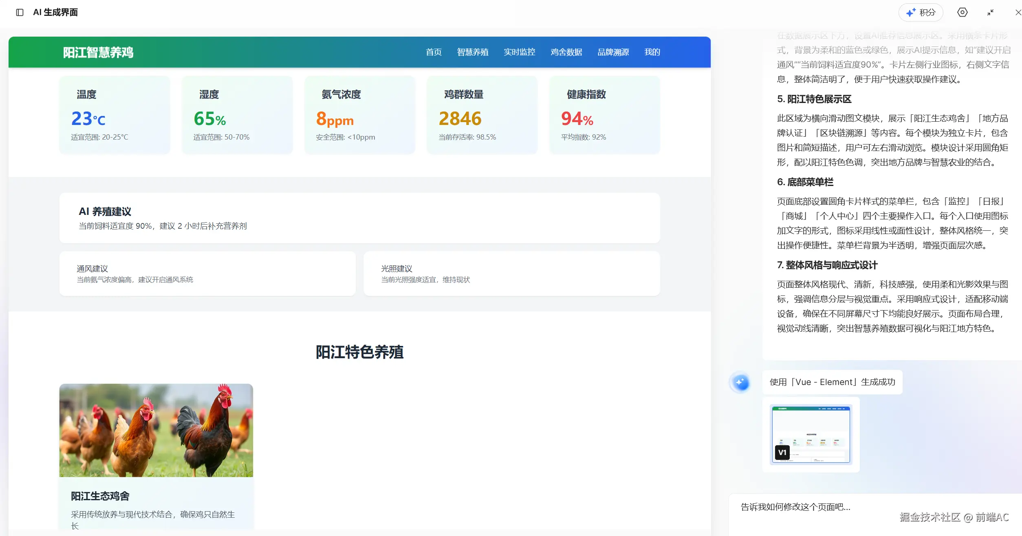This screenshot has width=1022, height=536.
Task: Open the hexagon settings icon
Action: coord(962,13)
